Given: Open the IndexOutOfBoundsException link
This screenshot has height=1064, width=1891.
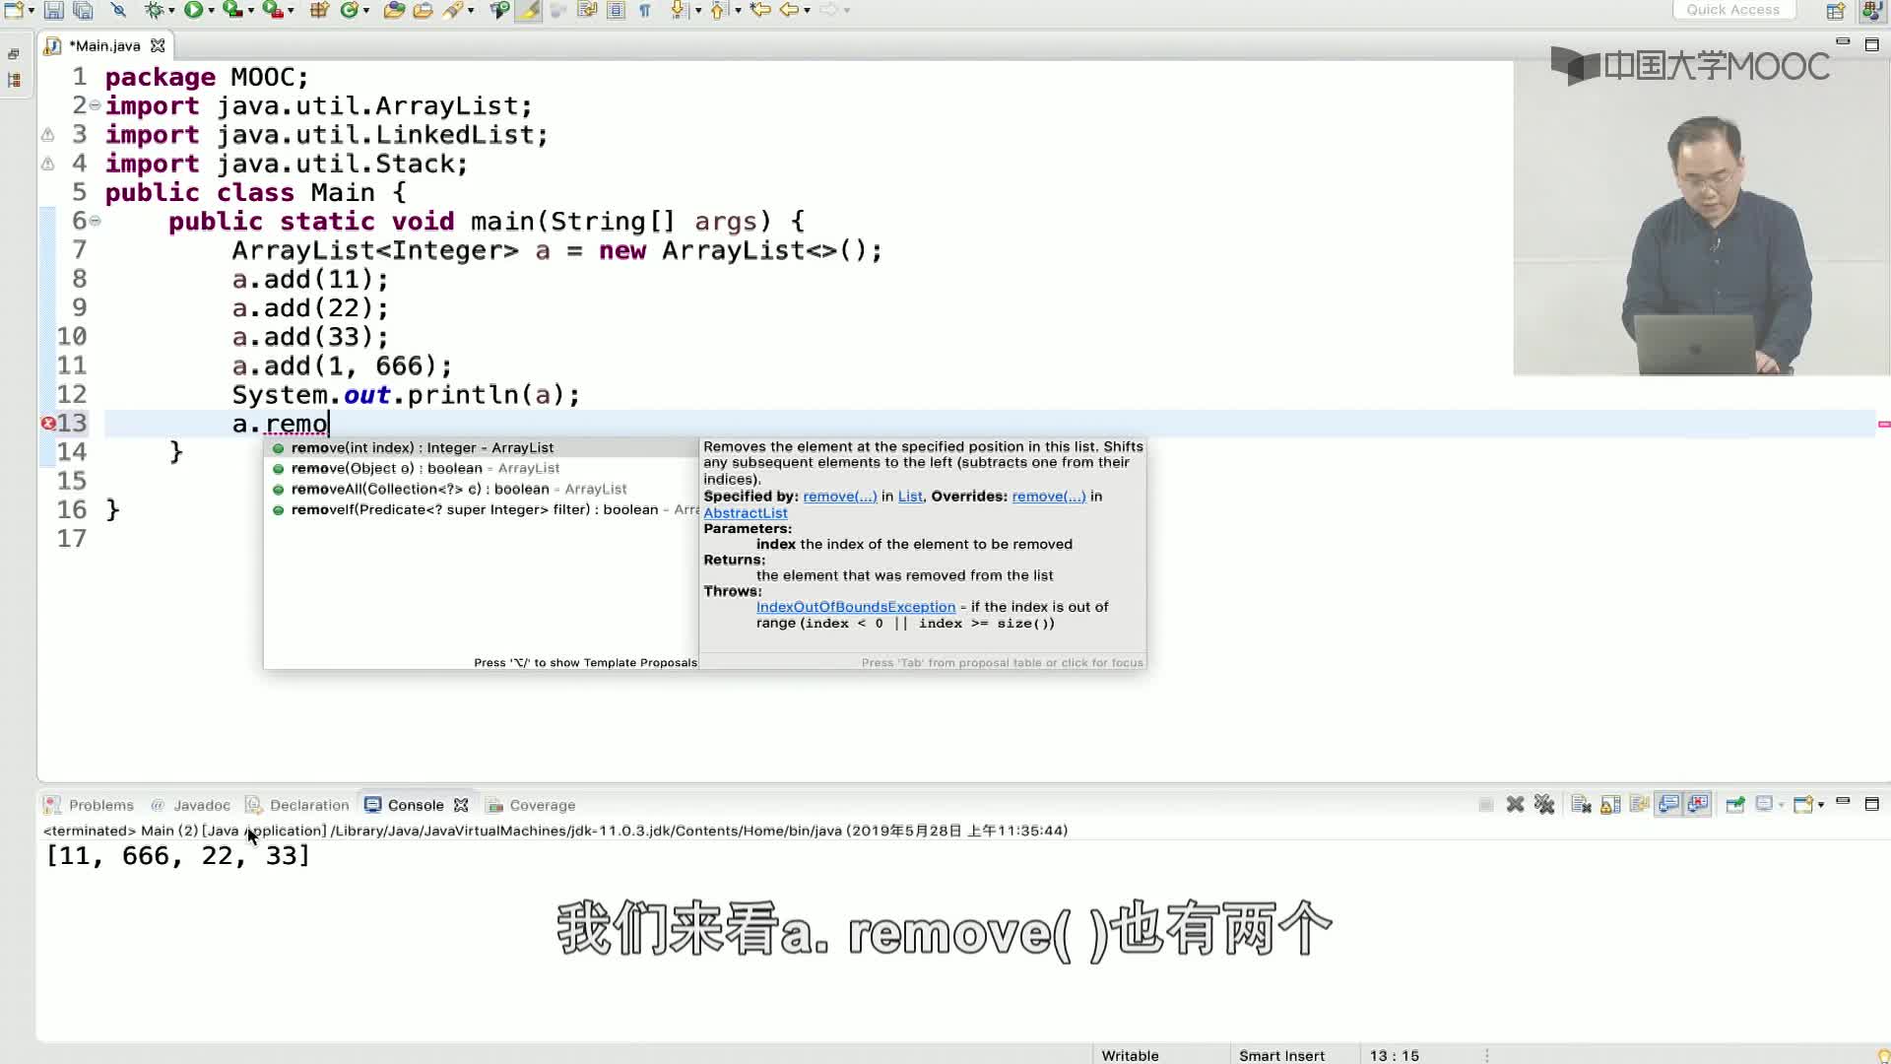Looking at the screenshot, I should (x=856, y=607).
